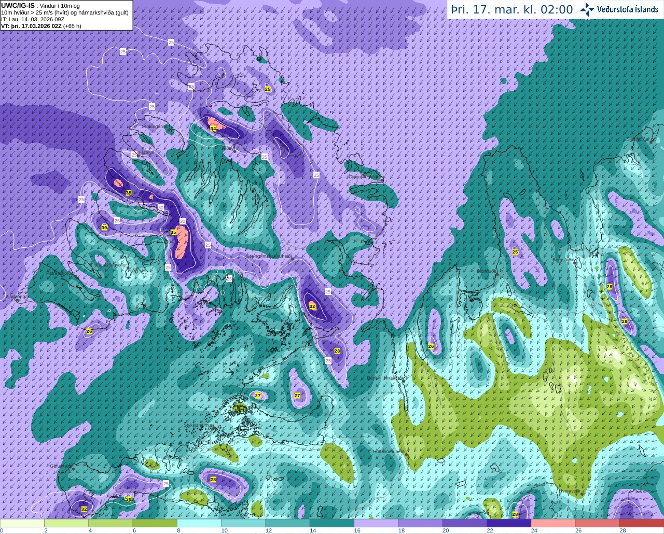Click the Veðurstofa Íslands logo

(x=619, y=9)
